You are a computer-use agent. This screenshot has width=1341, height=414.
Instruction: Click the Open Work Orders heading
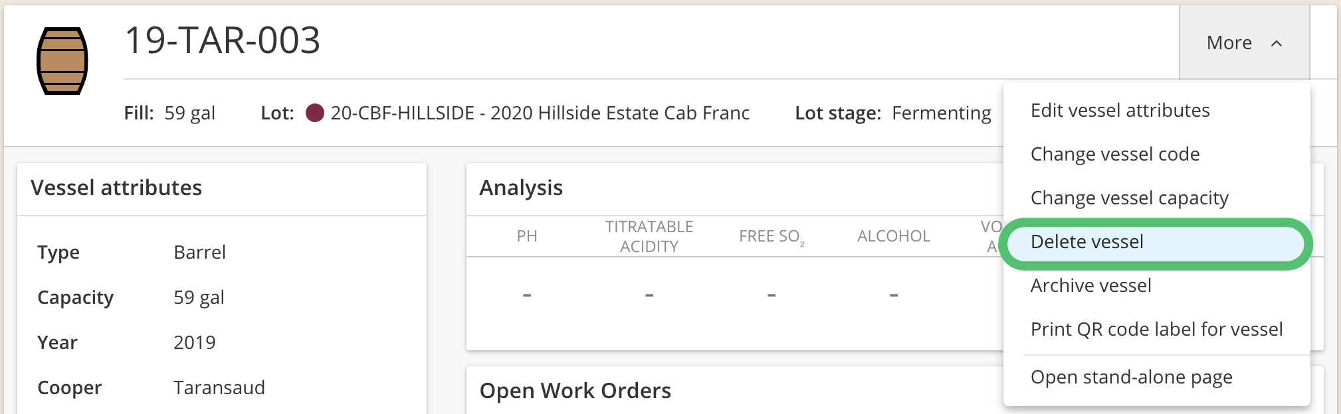pos(575,391)
